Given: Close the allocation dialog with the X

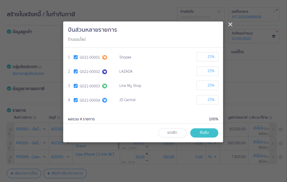Looking at the screenshot, I should pyautogui.click(x=230, y=25).
